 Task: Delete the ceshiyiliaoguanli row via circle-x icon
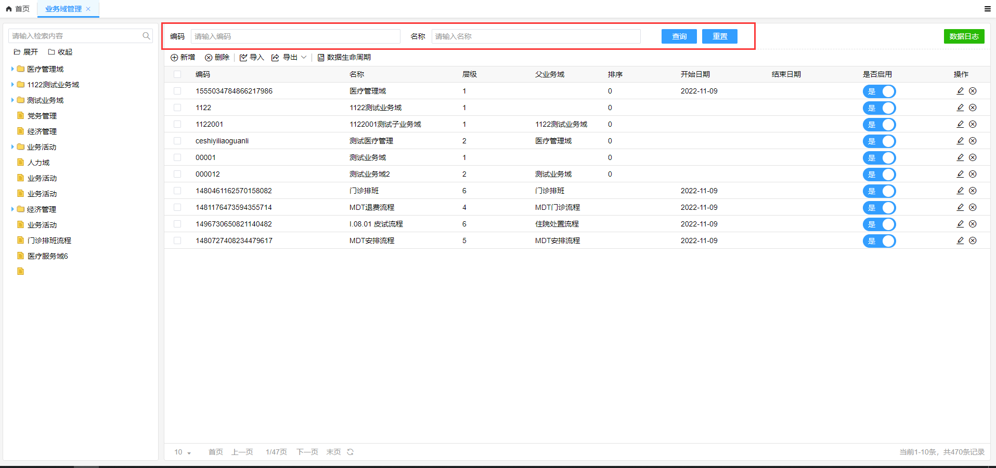point(973,141)
